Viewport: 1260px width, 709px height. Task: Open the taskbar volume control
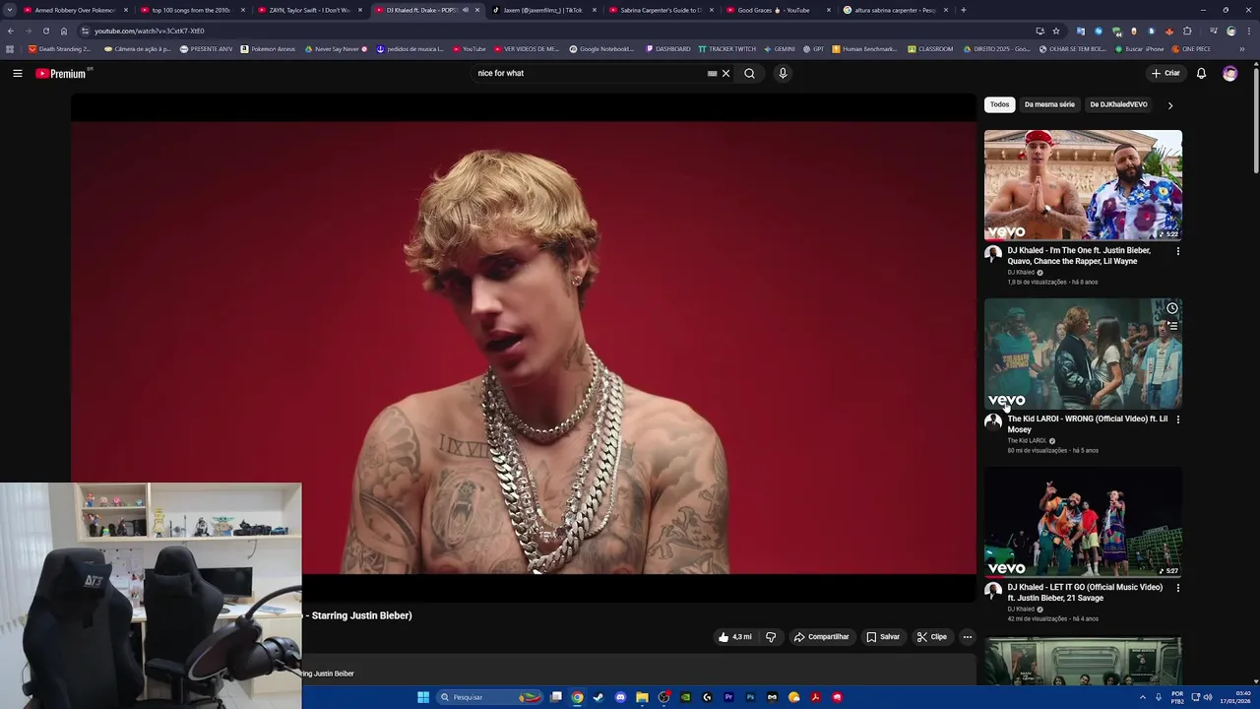click(x=1208, y=697)
